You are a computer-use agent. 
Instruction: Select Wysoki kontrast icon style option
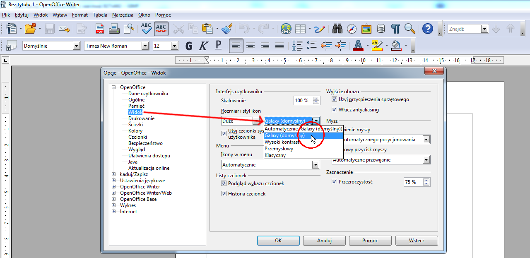coord(304,142)
